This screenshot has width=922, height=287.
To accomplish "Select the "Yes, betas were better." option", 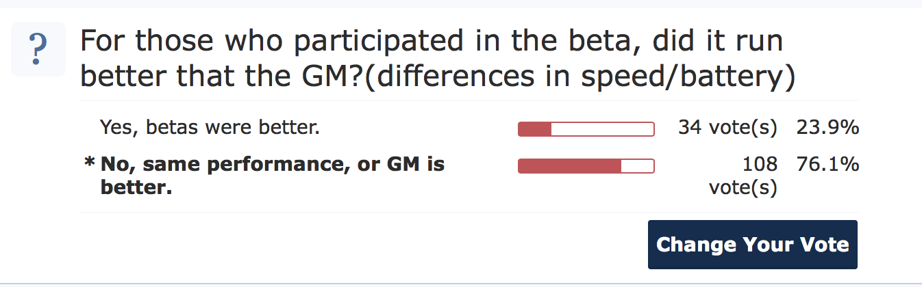I will pyautogui.click(x=210, y=128).
